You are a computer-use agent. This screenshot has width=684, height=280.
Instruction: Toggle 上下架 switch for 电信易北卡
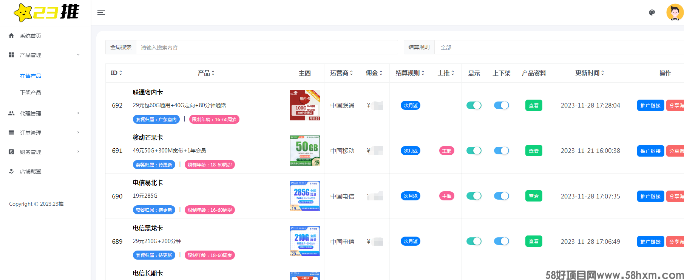click(502, 196)
